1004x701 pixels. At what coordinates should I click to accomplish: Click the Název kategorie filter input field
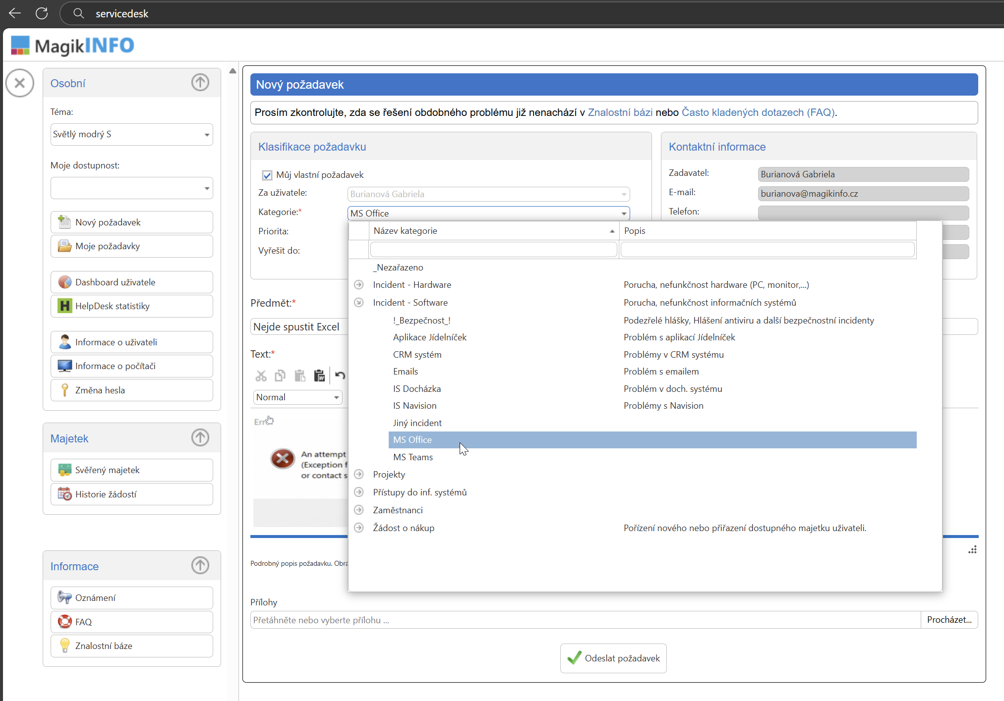(x=493, y=249)
